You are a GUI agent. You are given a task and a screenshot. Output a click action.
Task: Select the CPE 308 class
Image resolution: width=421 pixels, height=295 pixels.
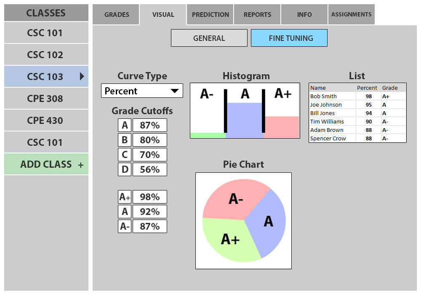pos(45,99)
